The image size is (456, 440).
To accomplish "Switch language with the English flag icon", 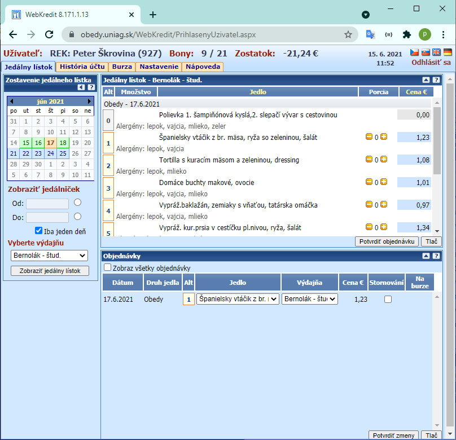I will tap(436, 52).
